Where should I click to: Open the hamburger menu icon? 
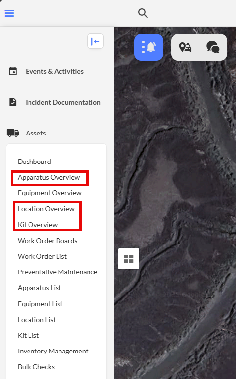(x=9, y=13)
